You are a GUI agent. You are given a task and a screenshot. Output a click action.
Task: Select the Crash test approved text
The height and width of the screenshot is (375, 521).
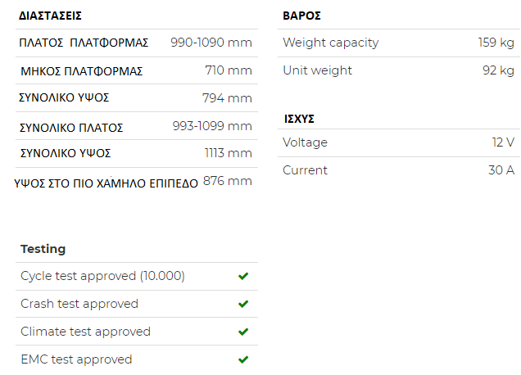coord(79,304)
